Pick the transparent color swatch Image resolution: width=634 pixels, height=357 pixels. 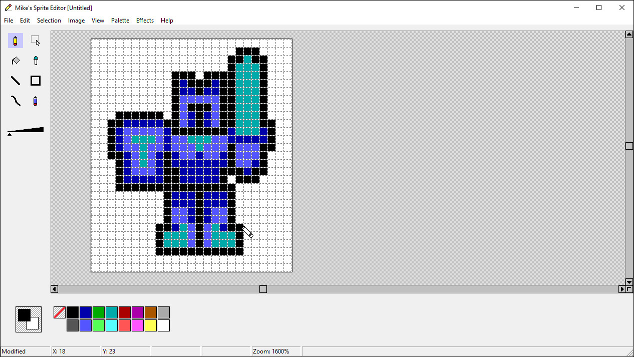(60, 312)
